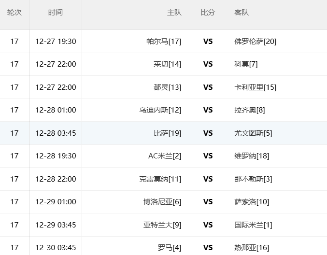The height and width of the screenshot is (255, 327).
Task: Open home team AC米兰[2]
Action: click(165, 156)
